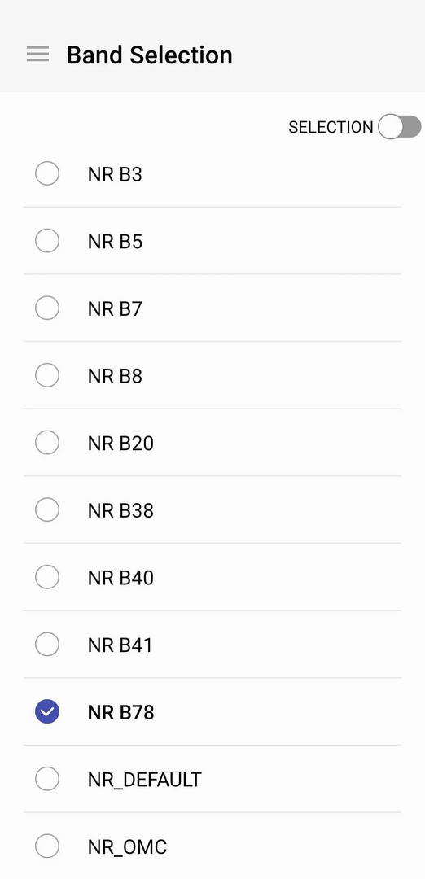
Task: Select the NR B40 radio button
Action: [x=47, y=577]
